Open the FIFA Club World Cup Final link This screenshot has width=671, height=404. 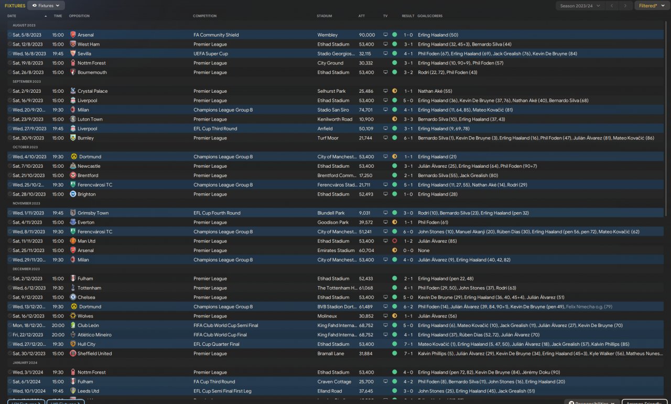point(220,335)
